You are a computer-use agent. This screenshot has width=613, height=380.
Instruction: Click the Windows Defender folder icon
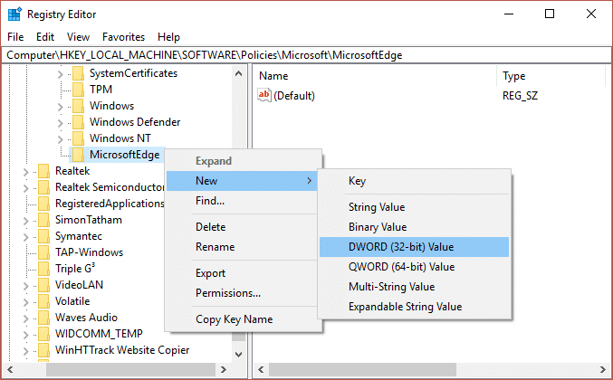(78, 122)
